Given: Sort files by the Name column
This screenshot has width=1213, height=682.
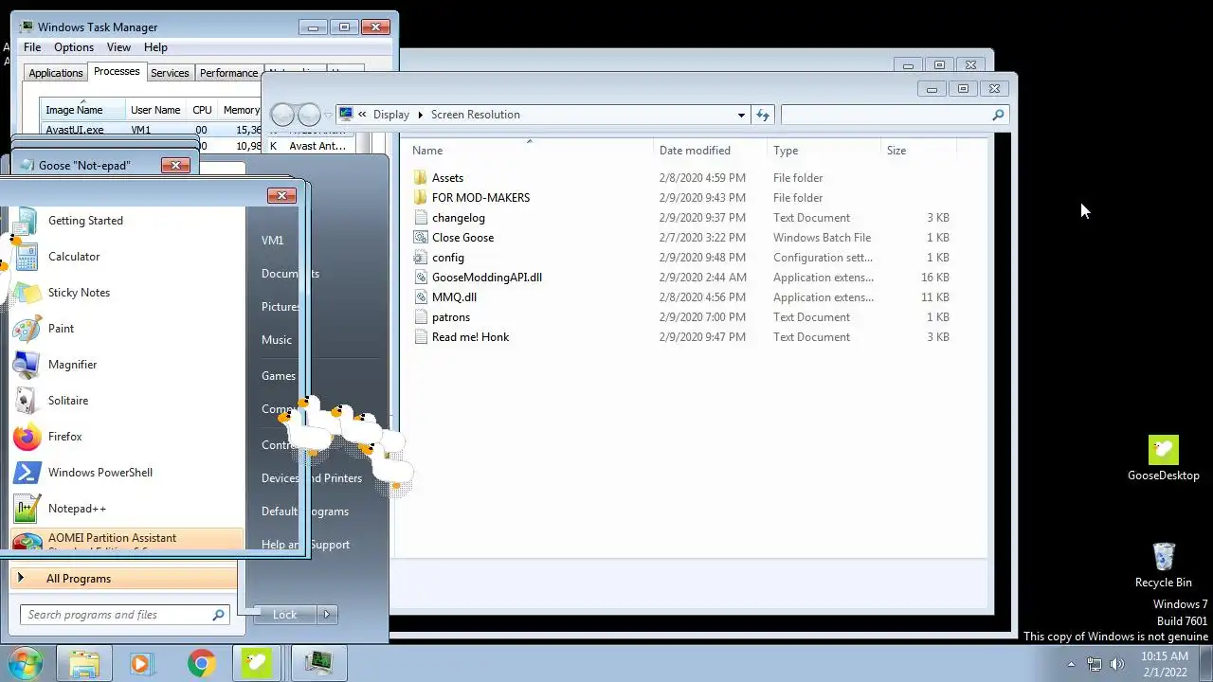Looking at the screenshot, I should pos(531,151).
